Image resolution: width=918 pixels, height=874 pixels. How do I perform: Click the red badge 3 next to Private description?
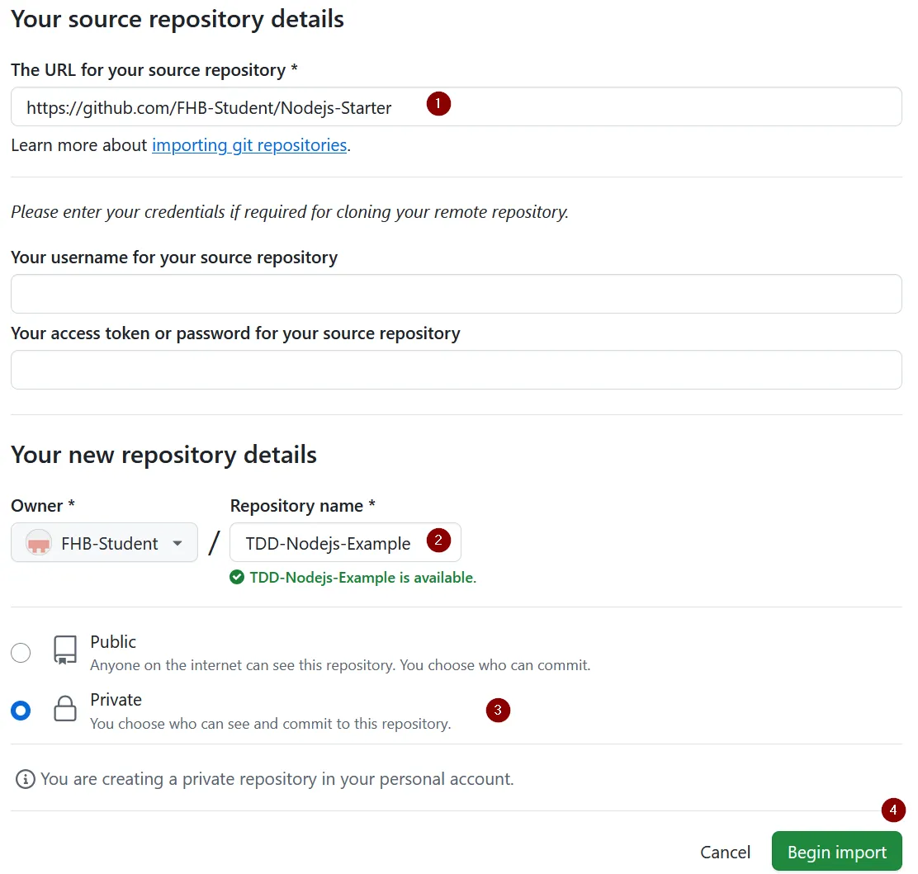click(498, 710)
